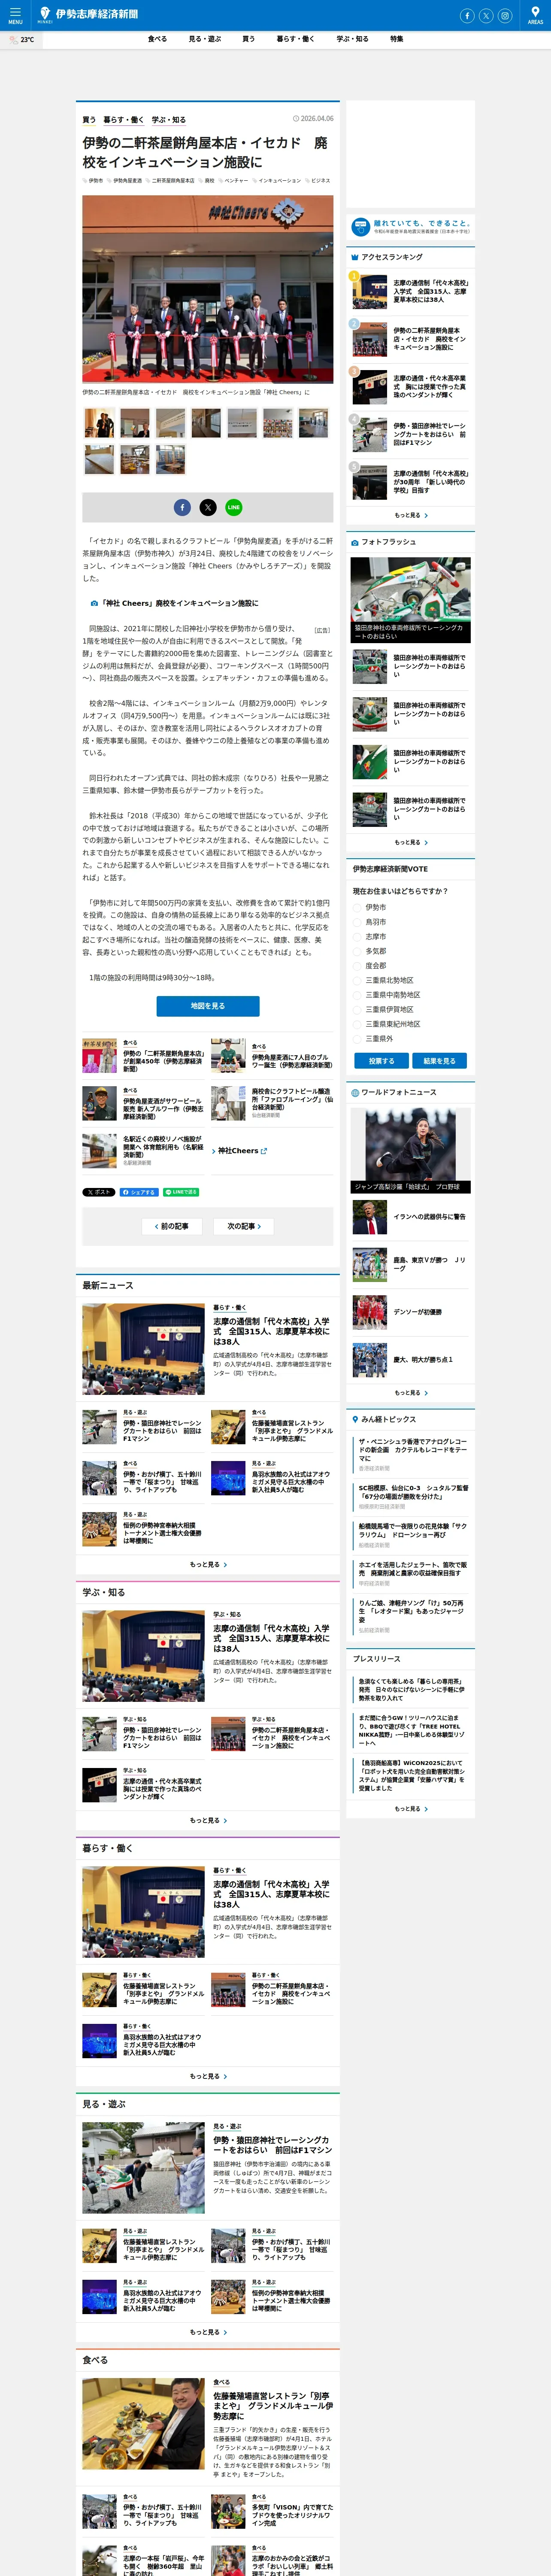Expand もっと見る under 学ぶ・知る section
This screenshot has height=2576, width=551.
point(208,1820)
